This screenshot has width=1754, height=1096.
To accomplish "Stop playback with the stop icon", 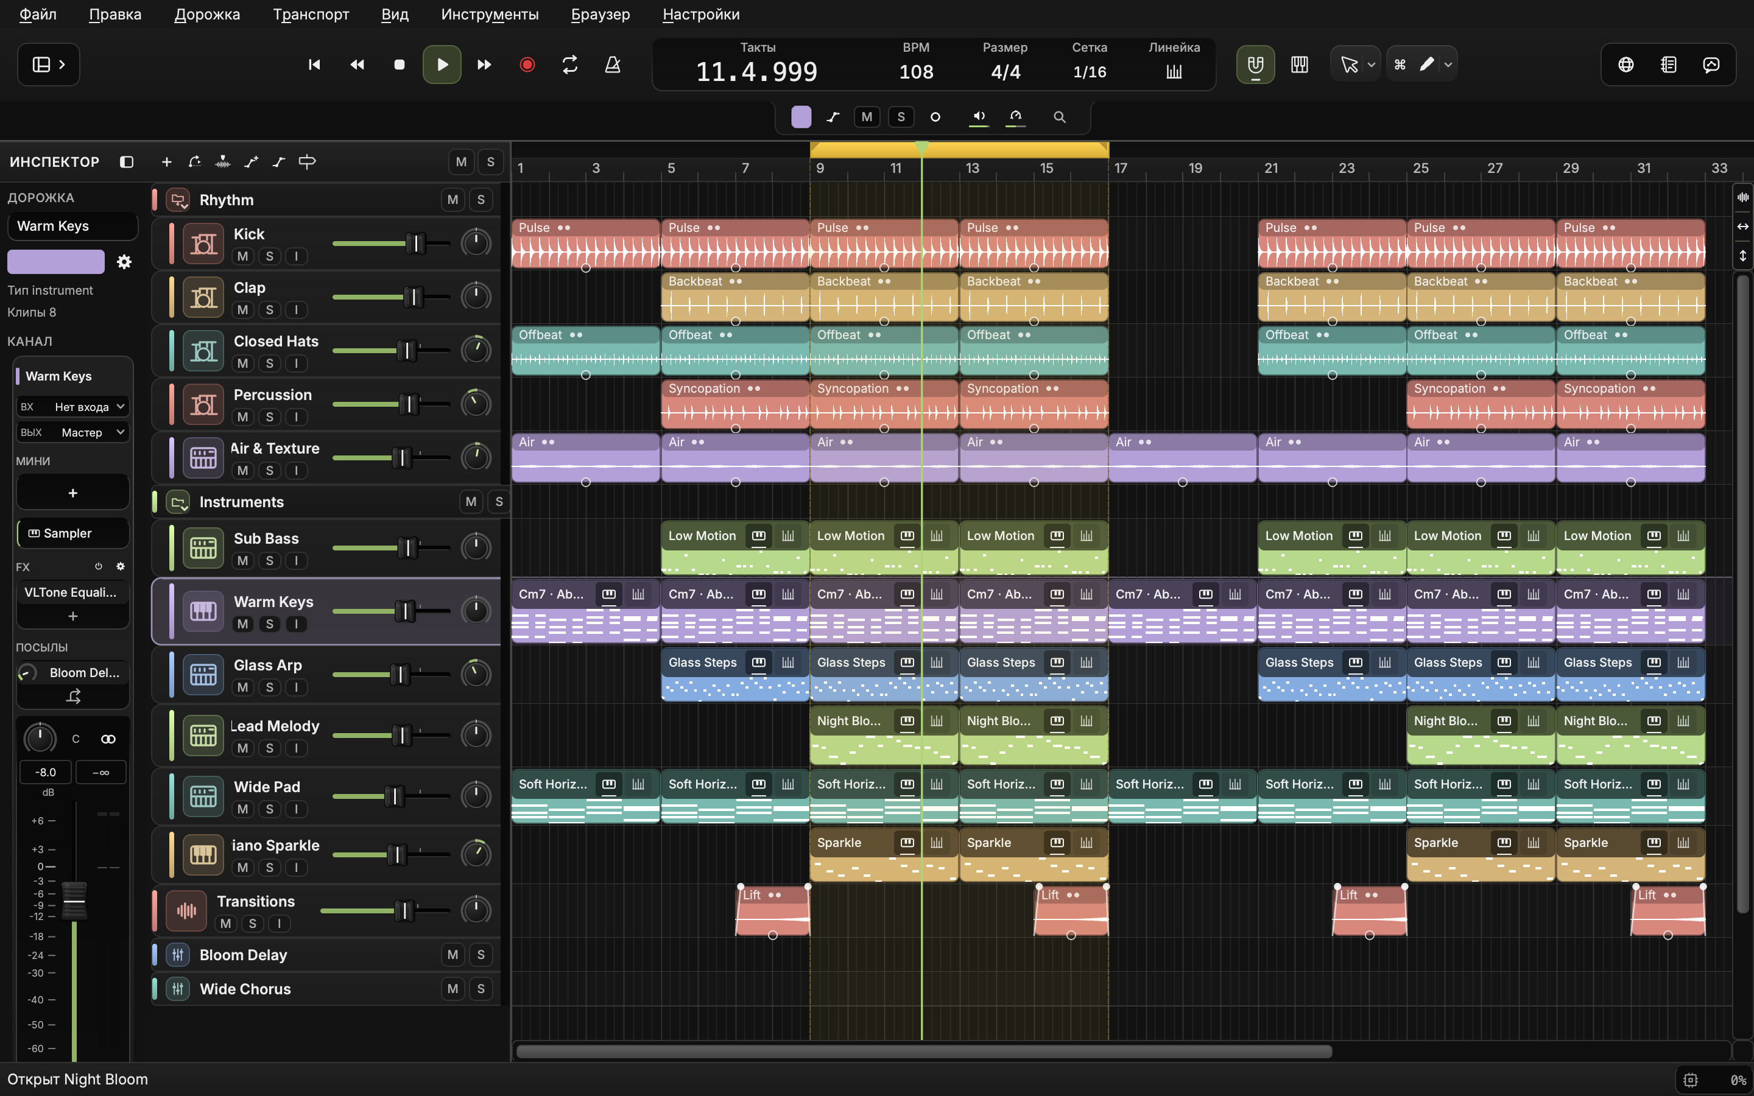I will point(399,65).
